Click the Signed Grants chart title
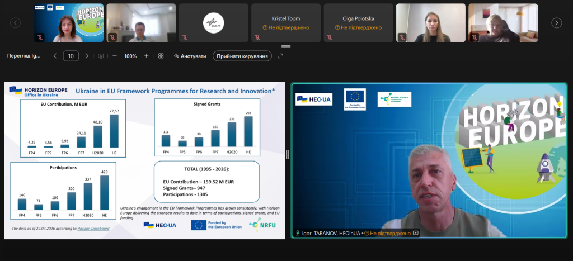Screen dimensions: 573x261 (x=207, y=104)
